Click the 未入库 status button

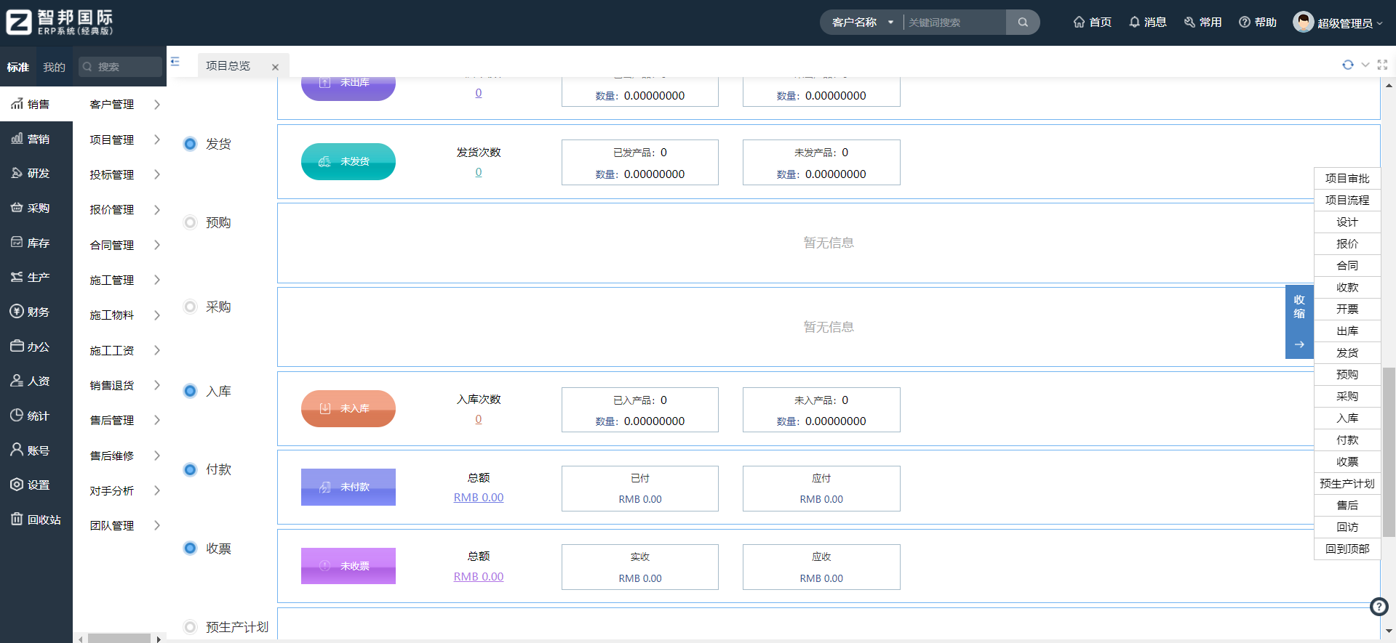[x=348, y=408]
